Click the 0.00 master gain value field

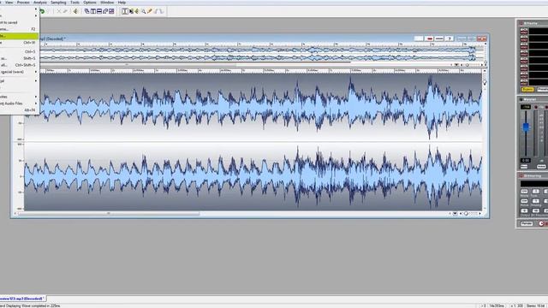coord(526,160)
